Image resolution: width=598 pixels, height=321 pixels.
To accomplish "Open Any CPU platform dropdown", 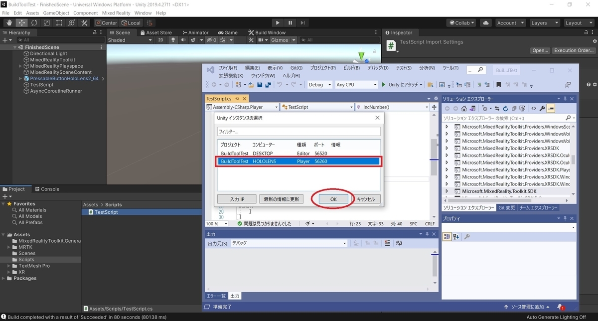I will pyautogui.click(x=356, y=85).
